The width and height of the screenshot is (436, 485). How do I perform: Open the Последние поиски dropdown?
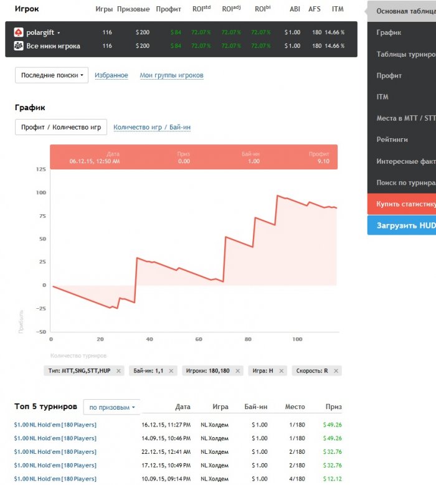(52, 75)
